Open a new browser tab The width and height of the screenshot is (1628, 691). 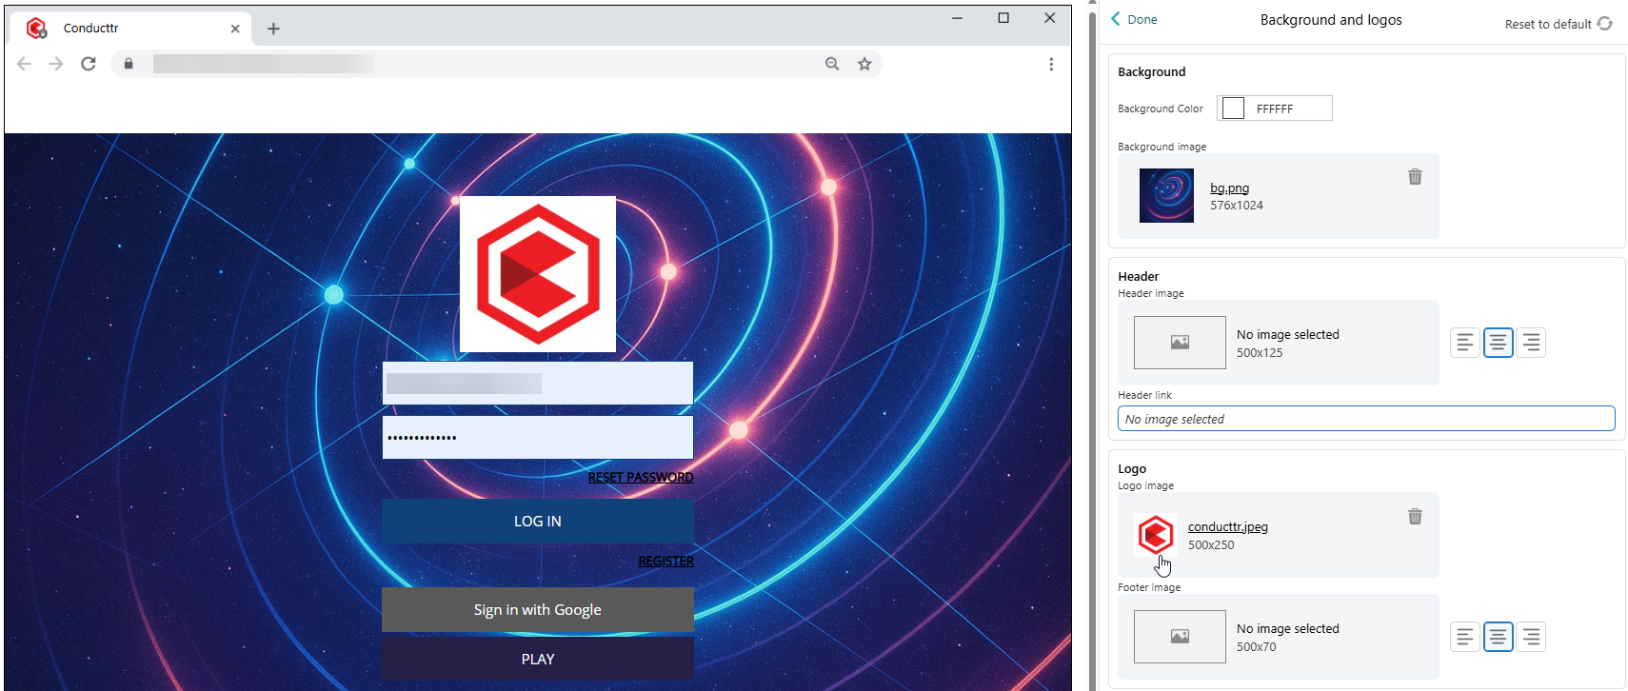point(273,29)
